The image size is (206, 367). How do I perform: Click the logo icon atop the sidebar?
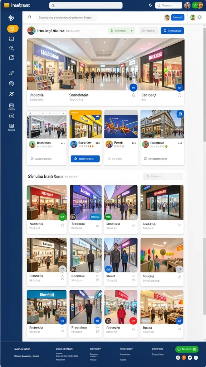click(11, 18)
